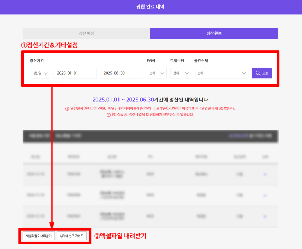Switch to the 정산 예정 tab
The width and height of the screenshot is (302, 249).
86,33
